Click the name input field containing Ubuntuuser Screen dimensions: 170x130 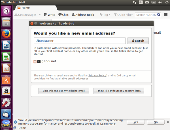(79, 41)
